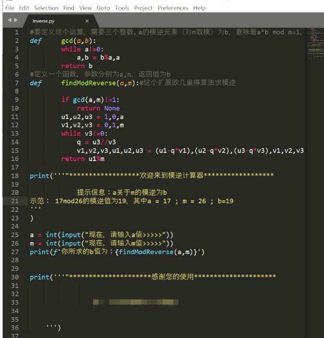
Task: Click the thank-you print statement on line 30
Action: tap(153, 277)
